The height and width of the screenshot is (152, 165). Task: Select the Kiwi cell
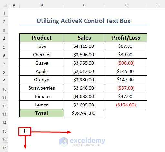(x=42, y=46)
